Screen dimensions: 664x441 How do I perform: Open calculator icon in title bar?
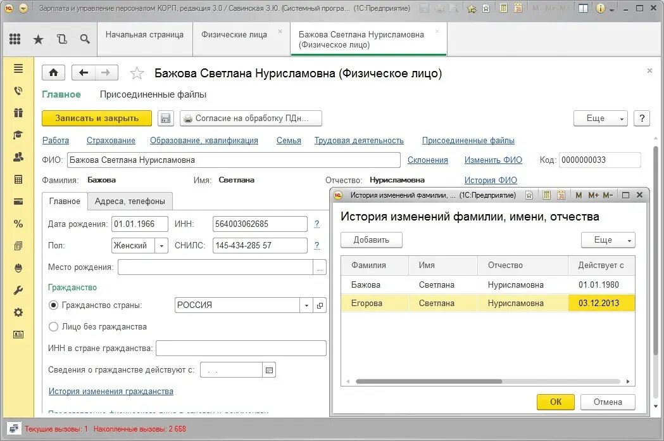(503, 8)
